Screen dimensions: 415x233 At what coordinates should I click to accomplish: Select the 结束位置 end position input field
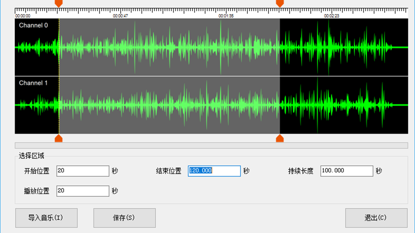tap(214, 171)
